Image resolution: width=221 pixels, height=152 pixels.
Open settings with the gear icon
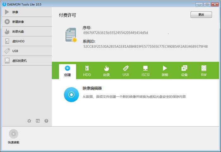(x=29, y=121)
